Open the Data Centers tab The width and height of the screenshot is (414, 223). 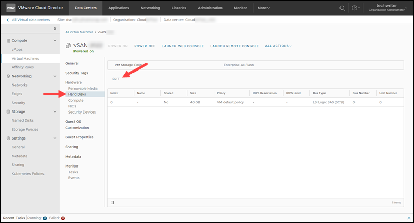(x=85, y=8)
